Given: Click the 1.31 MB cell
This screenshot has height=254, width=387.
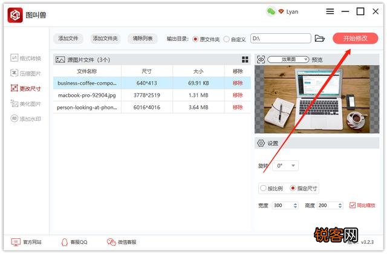Looking at the screenshot, I should tap(198, 96).
